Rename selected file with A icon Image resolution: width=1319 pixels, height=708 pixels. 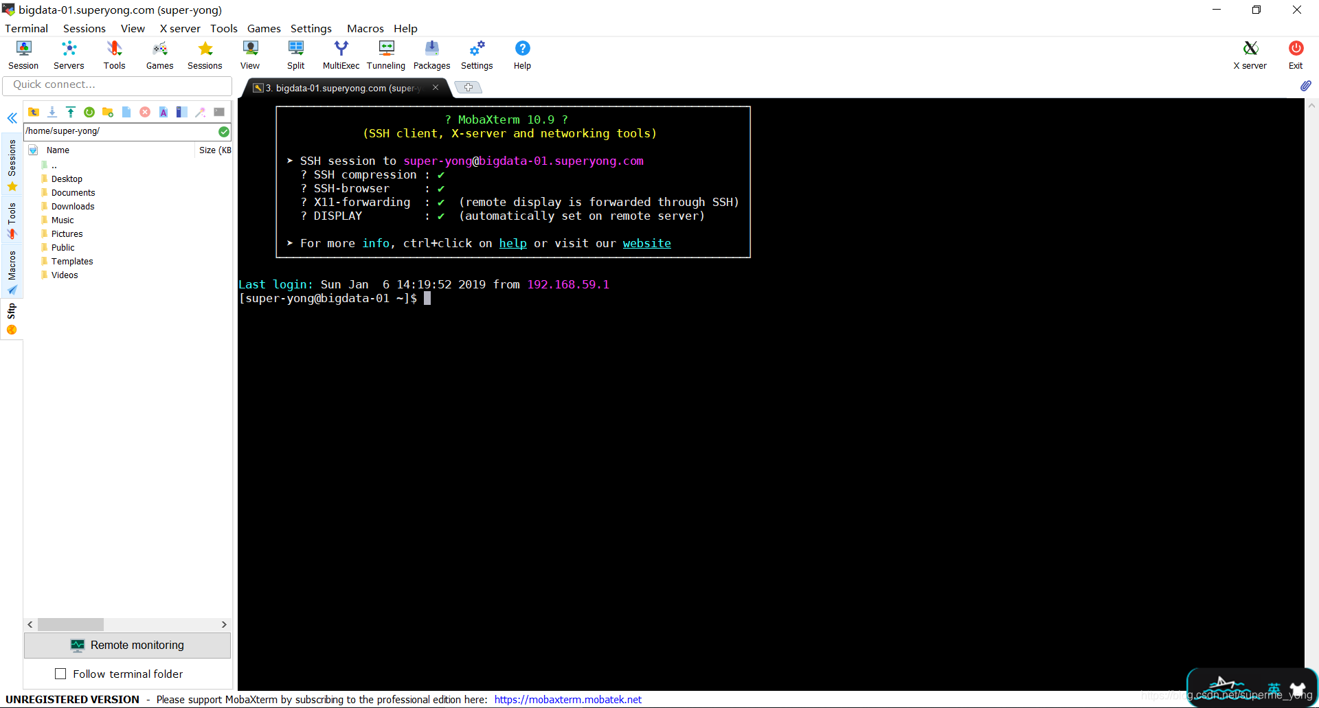[164, 112]
